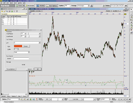Screen dimensions: 133x103
Task: Click the pencil edit icon in Focus List
Action: (x=4, y=11)
